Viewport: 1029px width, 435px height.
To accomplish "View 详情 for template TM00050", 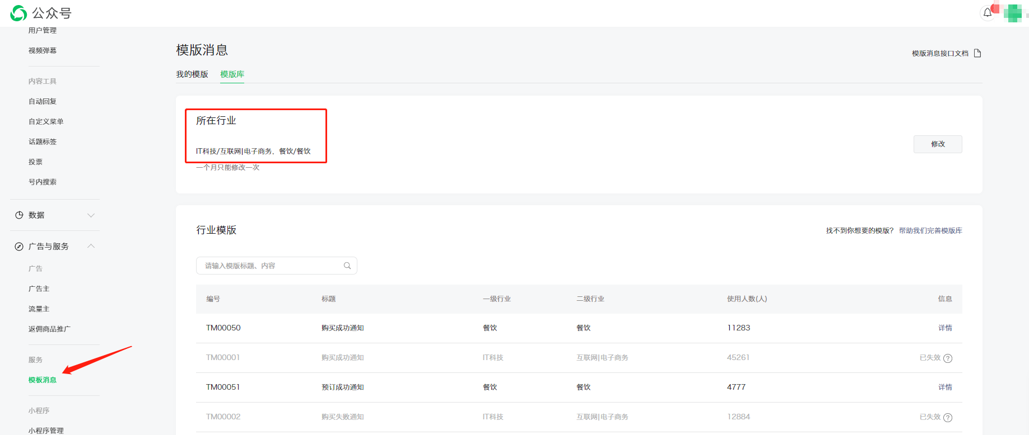I will 945,328.
